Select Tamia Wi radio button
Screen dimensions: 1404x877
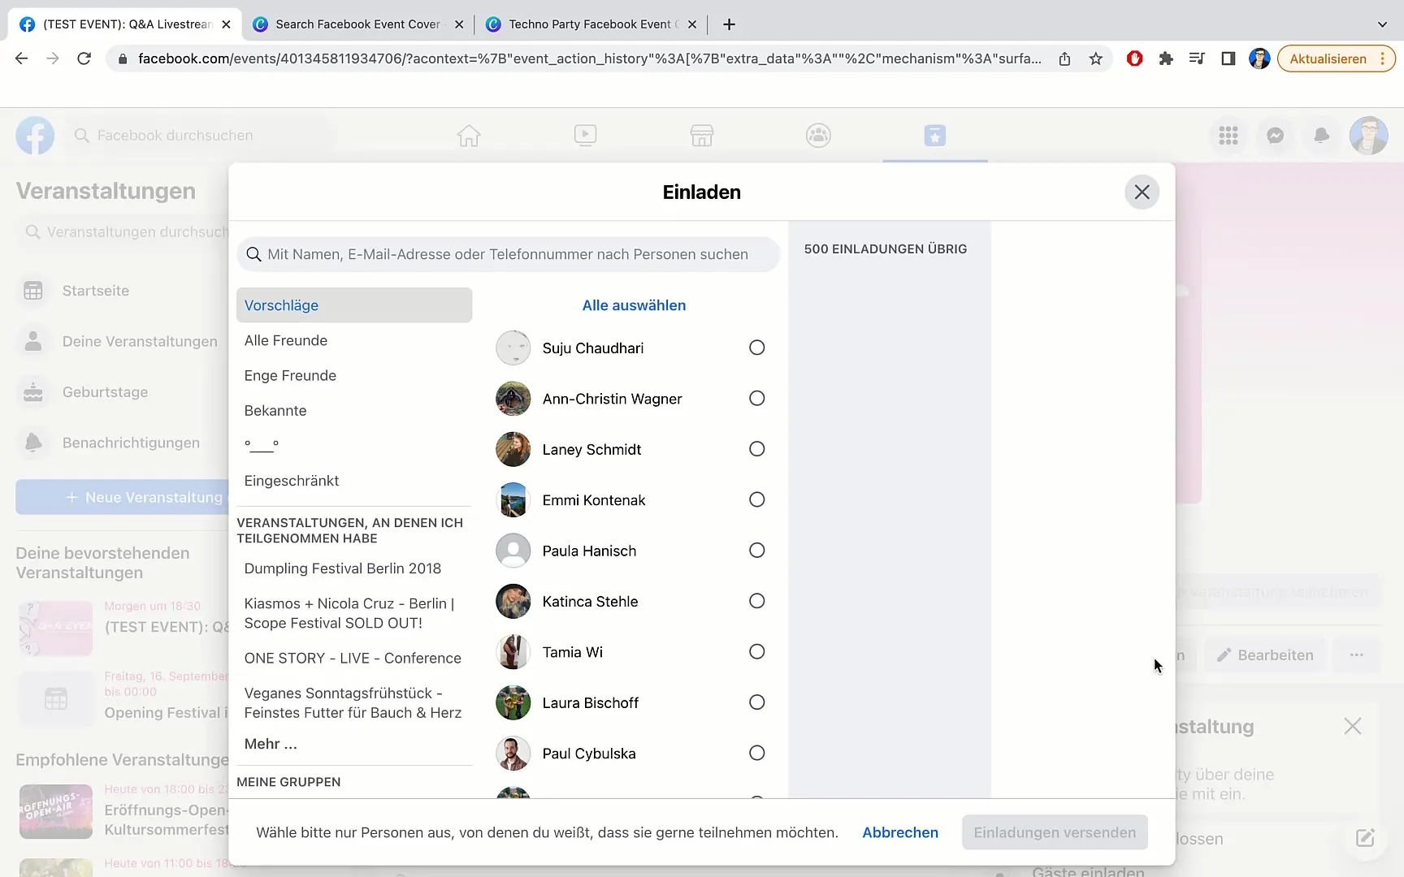point(756,652)
